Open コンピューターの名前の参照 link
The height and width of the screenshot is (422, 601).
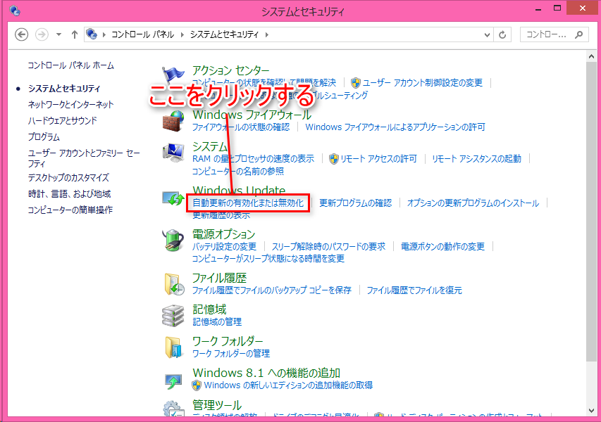coord(238,171)
